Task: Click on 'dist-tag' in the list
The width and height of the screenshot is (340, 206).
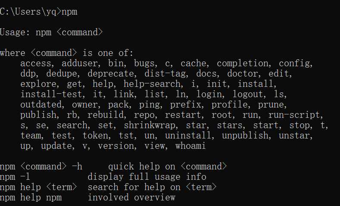Action: (165, 74)
